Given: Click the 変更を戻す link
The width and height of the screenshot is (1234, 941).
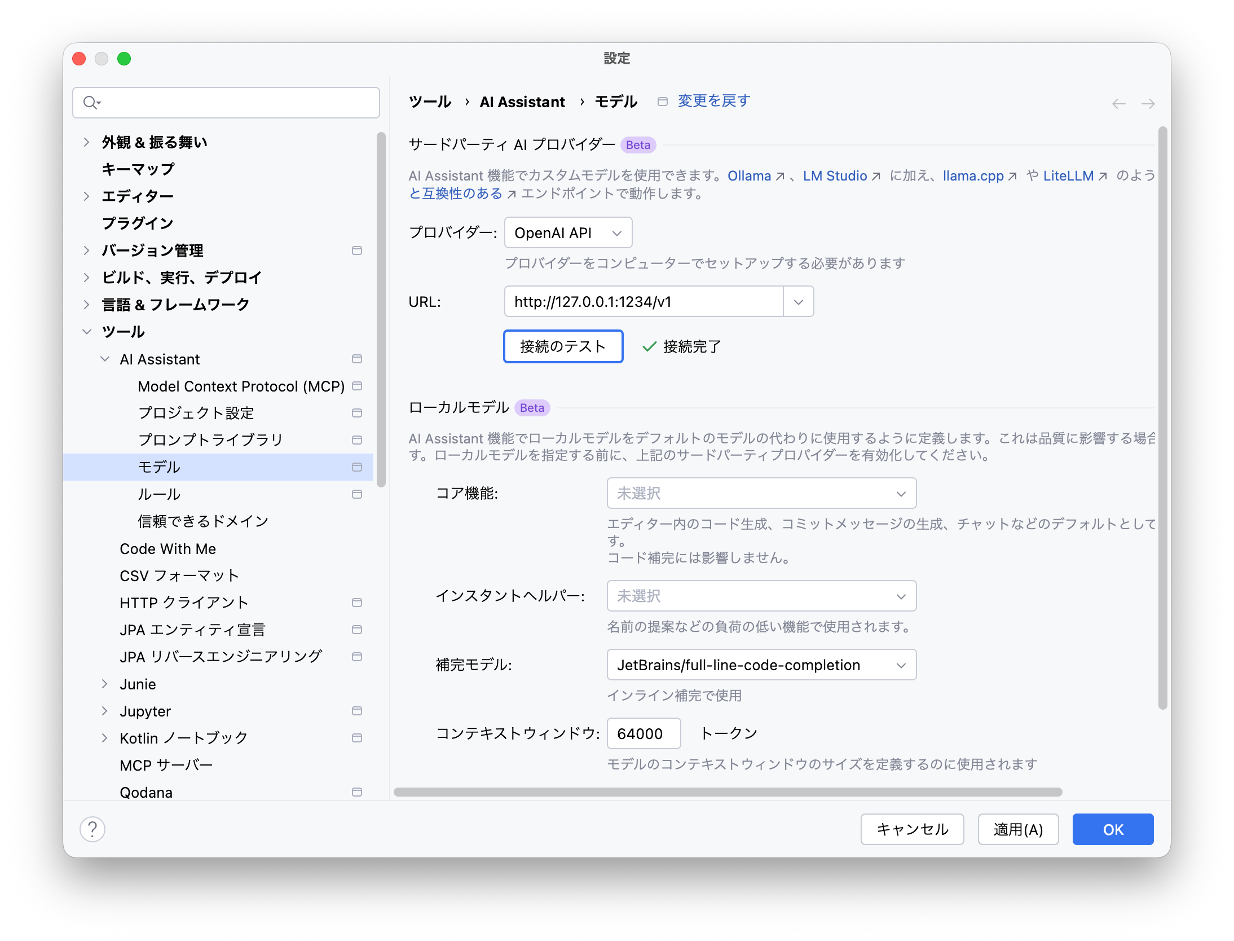Looking at the screenshot, I should (713, 101).
